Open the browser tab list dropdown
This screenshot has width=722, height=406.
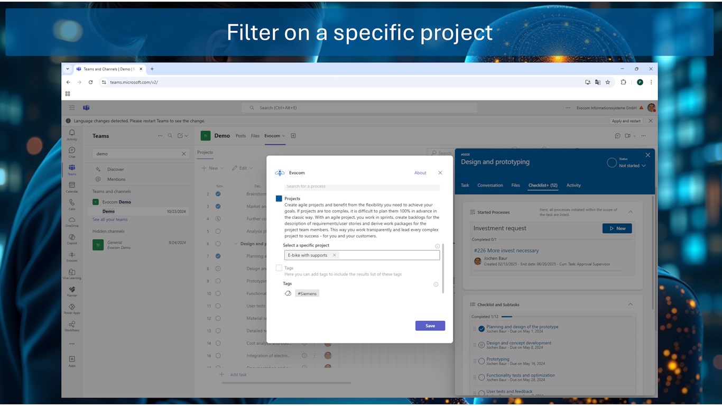68,69
